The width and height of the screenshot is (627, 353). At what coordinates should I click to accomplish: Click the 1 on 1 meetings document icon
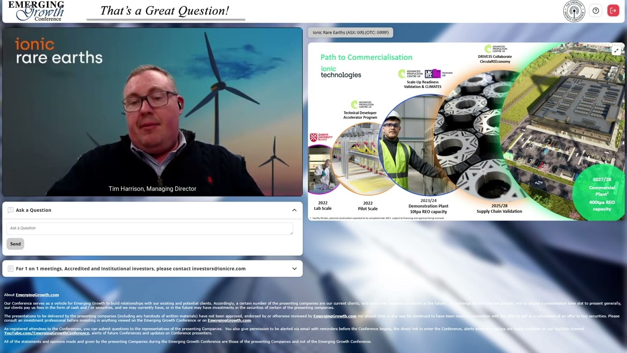click(x=11, y=269)
